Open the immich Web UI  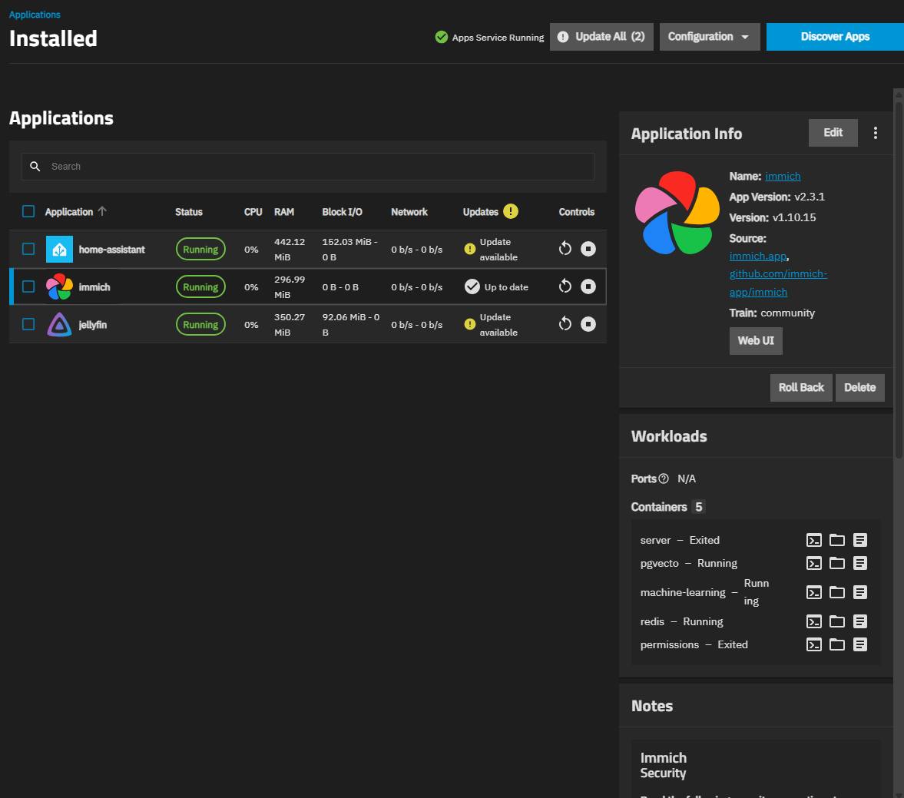(x=756, y=341)
